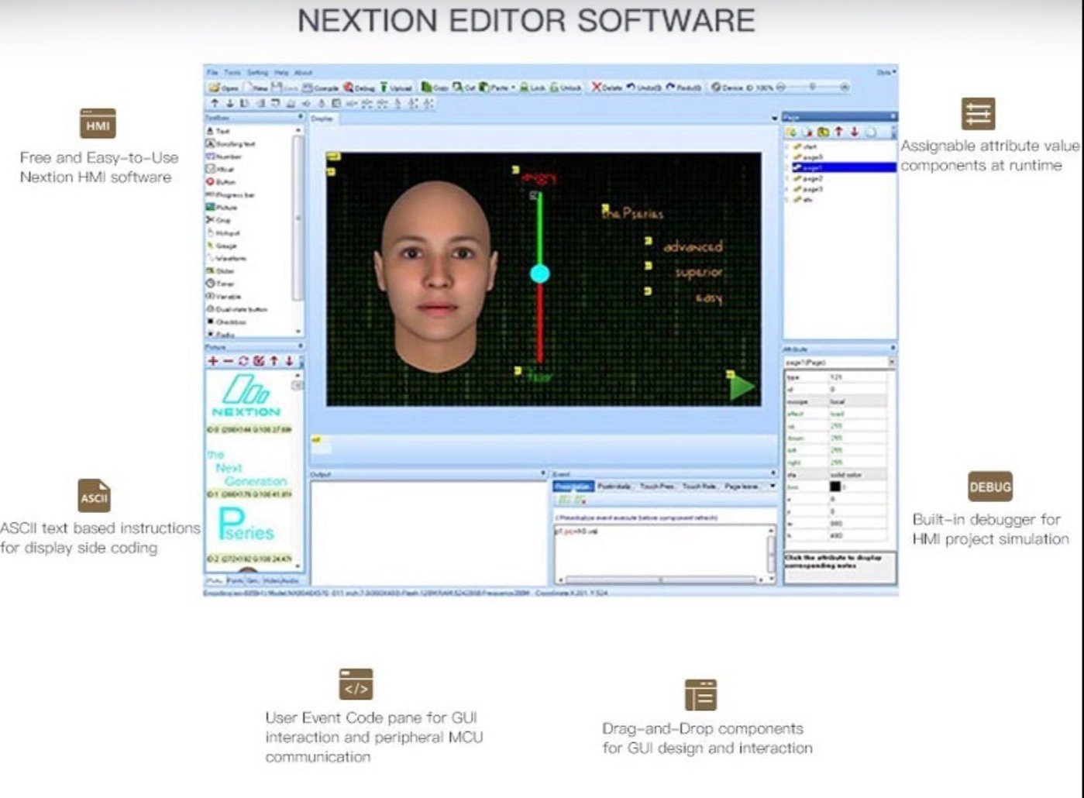Click the Compile toolbar button
1084x798 pixels.
point(321,88)
